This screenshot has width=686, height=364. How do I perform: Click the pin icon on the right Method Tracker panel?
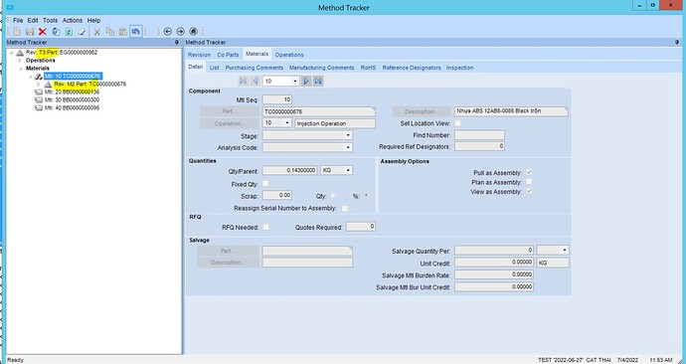[x=677, y=43]
